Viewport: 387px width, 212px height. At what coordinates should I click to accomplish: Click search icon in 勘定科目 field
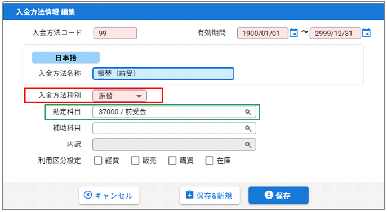(x=248, y=112)
